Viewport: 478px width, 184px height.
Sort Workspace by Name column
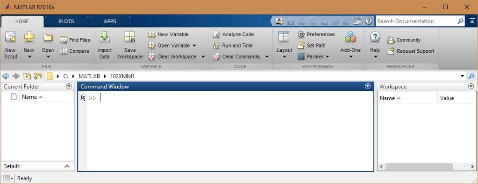[407, 98]
